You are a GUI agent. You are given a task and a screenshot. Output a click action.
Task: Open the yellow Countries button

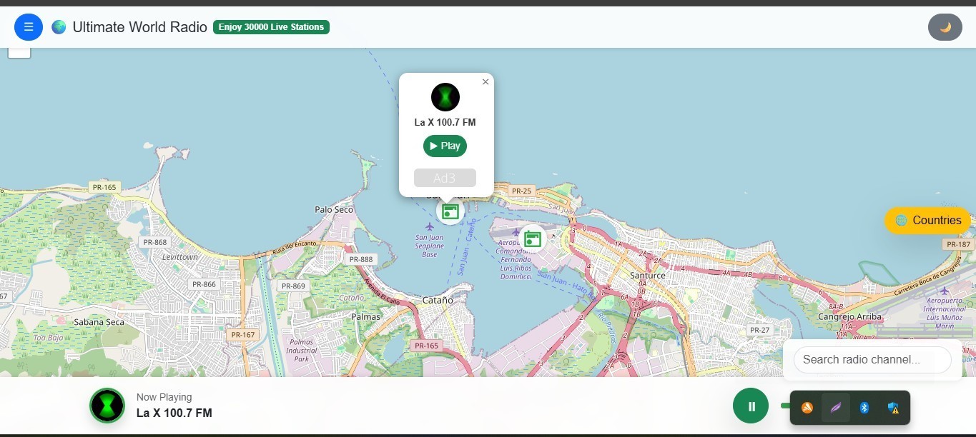point(927,220)
